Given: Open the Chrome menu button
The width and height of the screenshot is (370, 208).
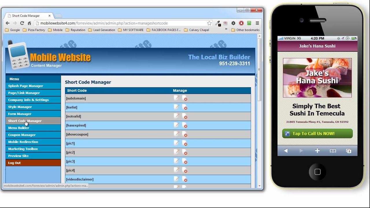Looking at the screenshot, I should (x=257, y=23).
